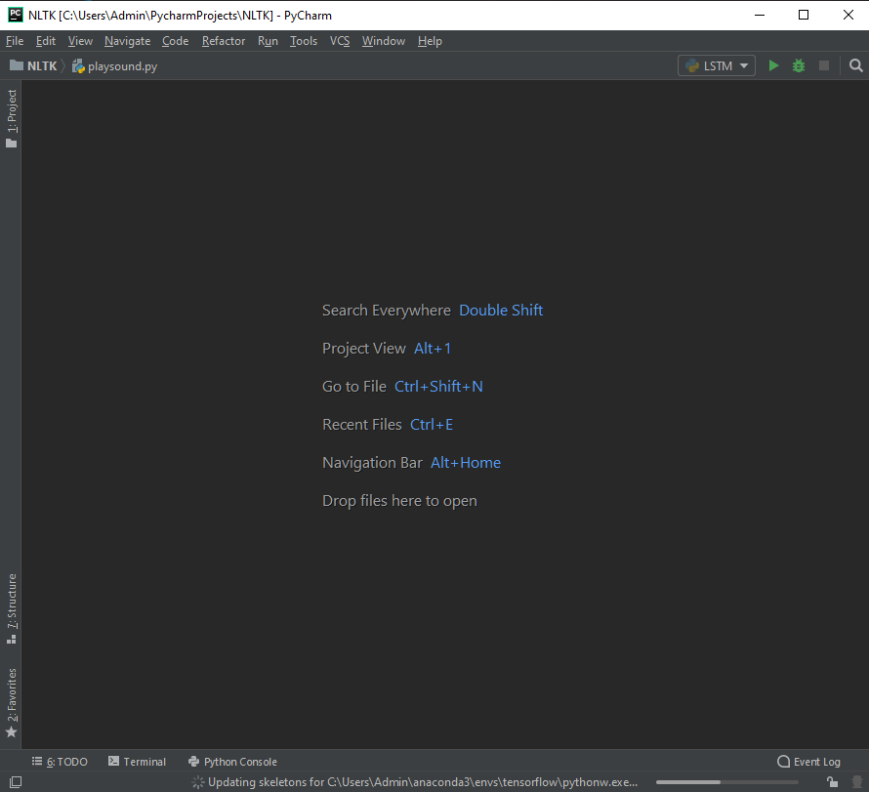Open the Terminal tool window
Viewport: 869px width, 792px height.
click(137, 762)
